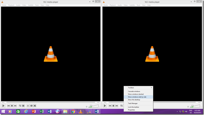
Task: Open the View menu in the right VLC window
Action: (144, 5)
